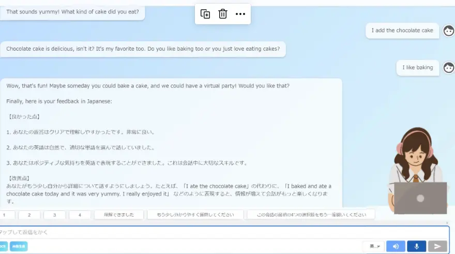
Task: Click the girl with headphones avatar illustration
Action: (414, 166)
